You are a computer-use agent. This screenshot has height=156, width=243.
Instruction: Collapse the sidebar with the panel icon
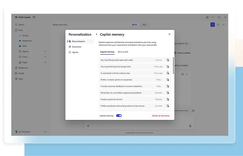(x=34, y=17)
